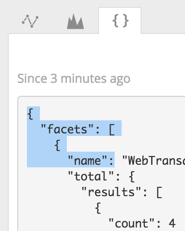
Task: Click the blue selection left of "name"
Action: [47, 160]
